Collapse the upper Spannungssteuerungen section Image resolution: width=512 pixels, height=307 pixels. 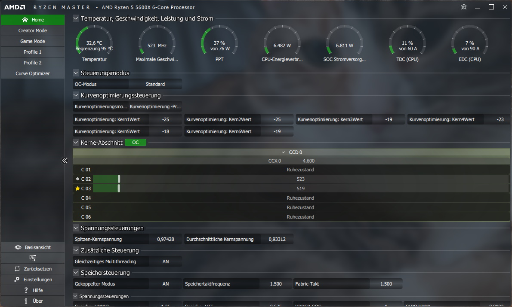pyautogui.click(x=76, y=228)
